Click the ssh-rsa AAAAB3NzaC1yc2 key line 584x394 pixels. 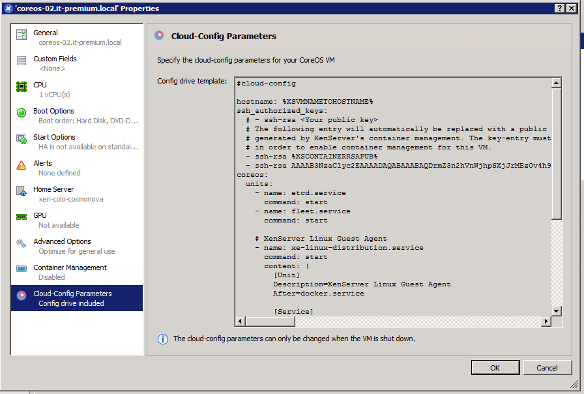[398, 165]
